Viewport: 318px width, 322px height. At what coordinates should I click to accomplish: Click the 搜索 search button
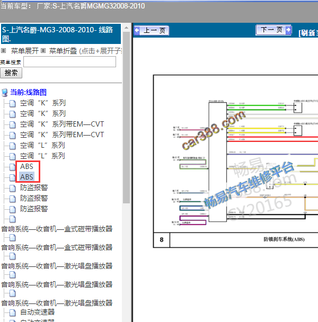[x=11, y=73]
